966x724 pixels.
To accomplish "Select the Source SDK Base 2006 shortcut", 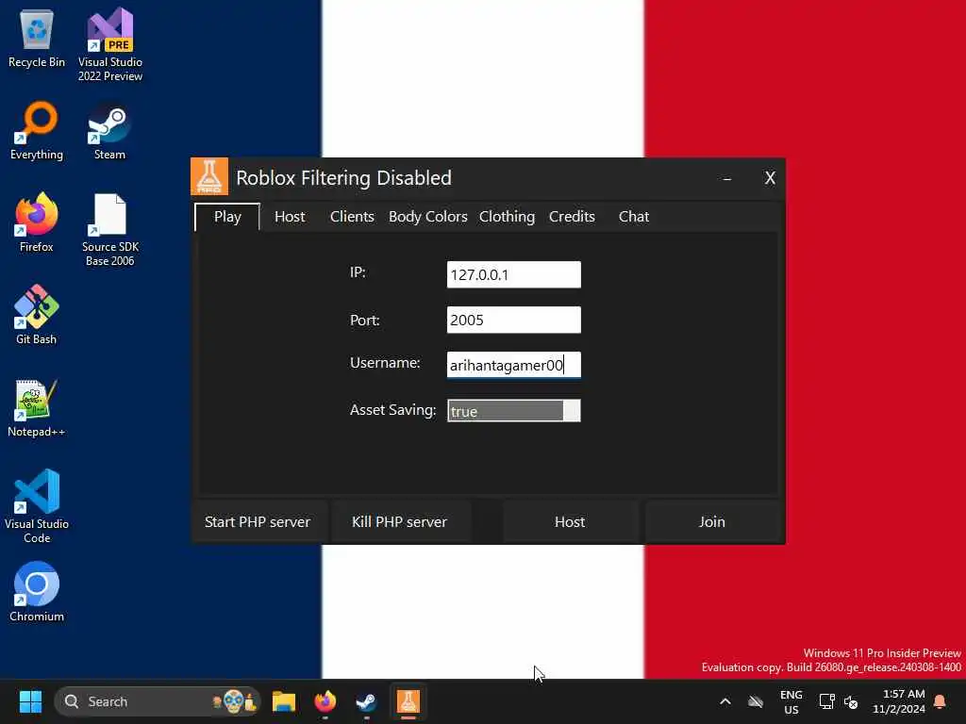I will tap(110, 230).
